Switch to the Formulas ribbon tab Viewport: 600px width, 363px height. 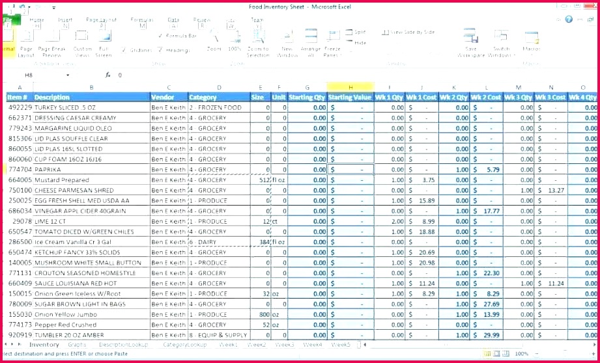[143, 21]
